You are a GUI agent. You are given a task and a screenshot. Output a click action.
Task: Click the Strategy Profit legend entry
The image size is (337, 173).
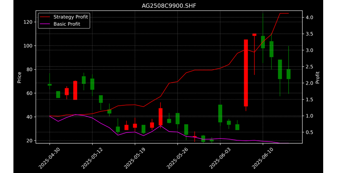click(64, 17)
